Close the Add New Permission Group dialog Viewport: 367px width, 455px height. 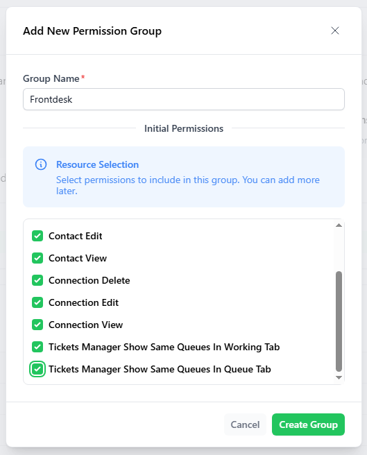tap(335, 31)
